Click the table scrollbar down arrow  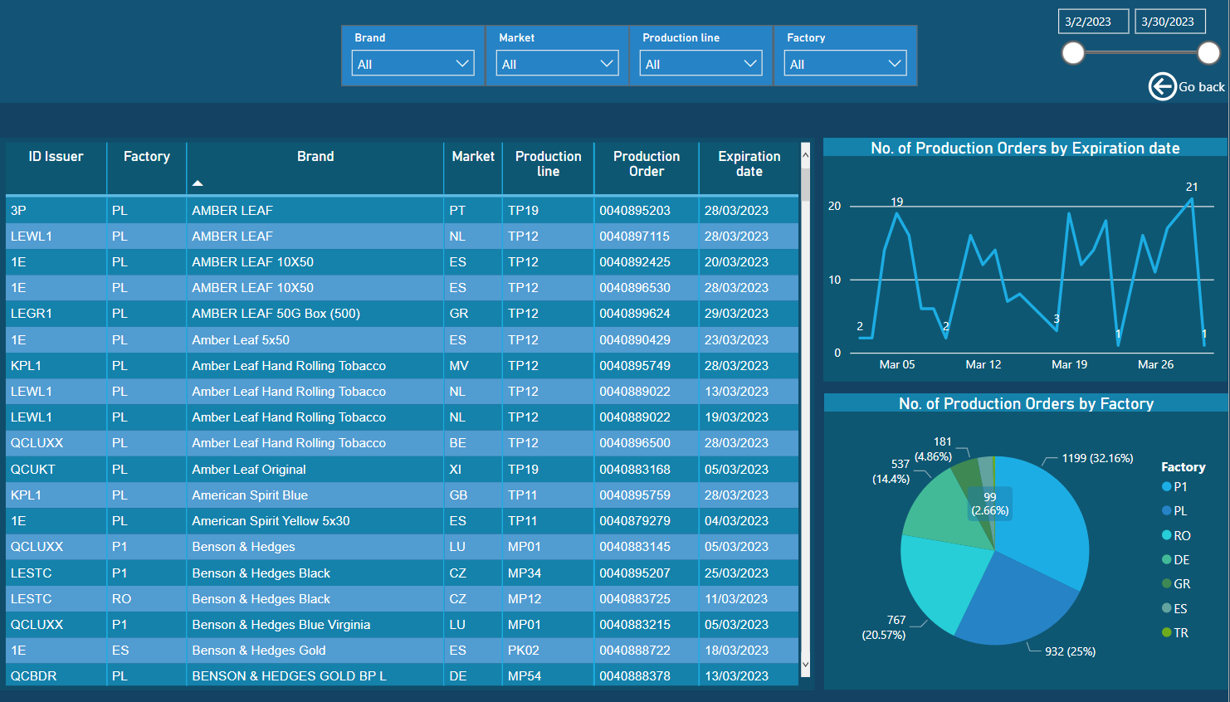805,665
